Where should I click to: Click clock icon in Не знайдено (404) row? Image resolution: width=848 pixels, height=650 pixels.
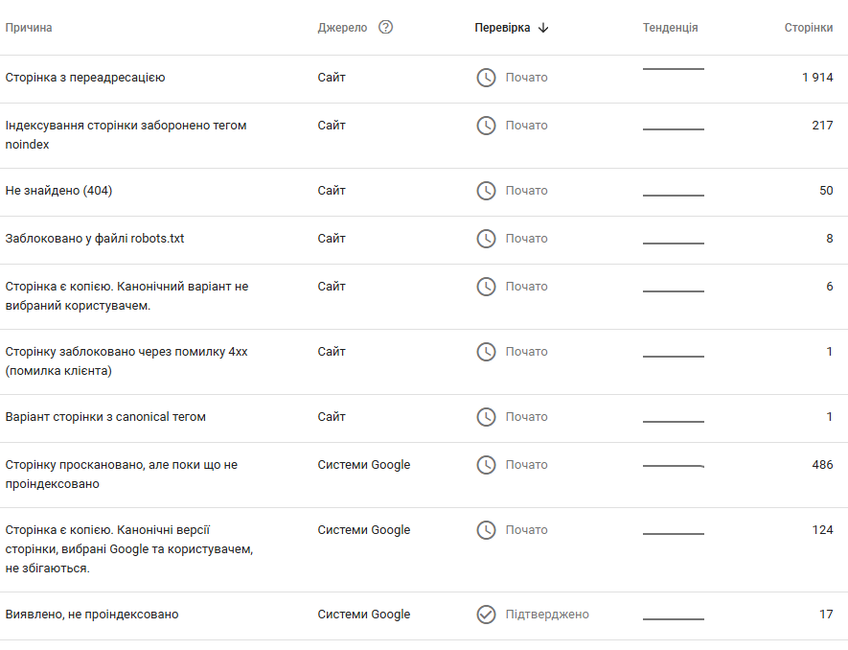(486, 191)
